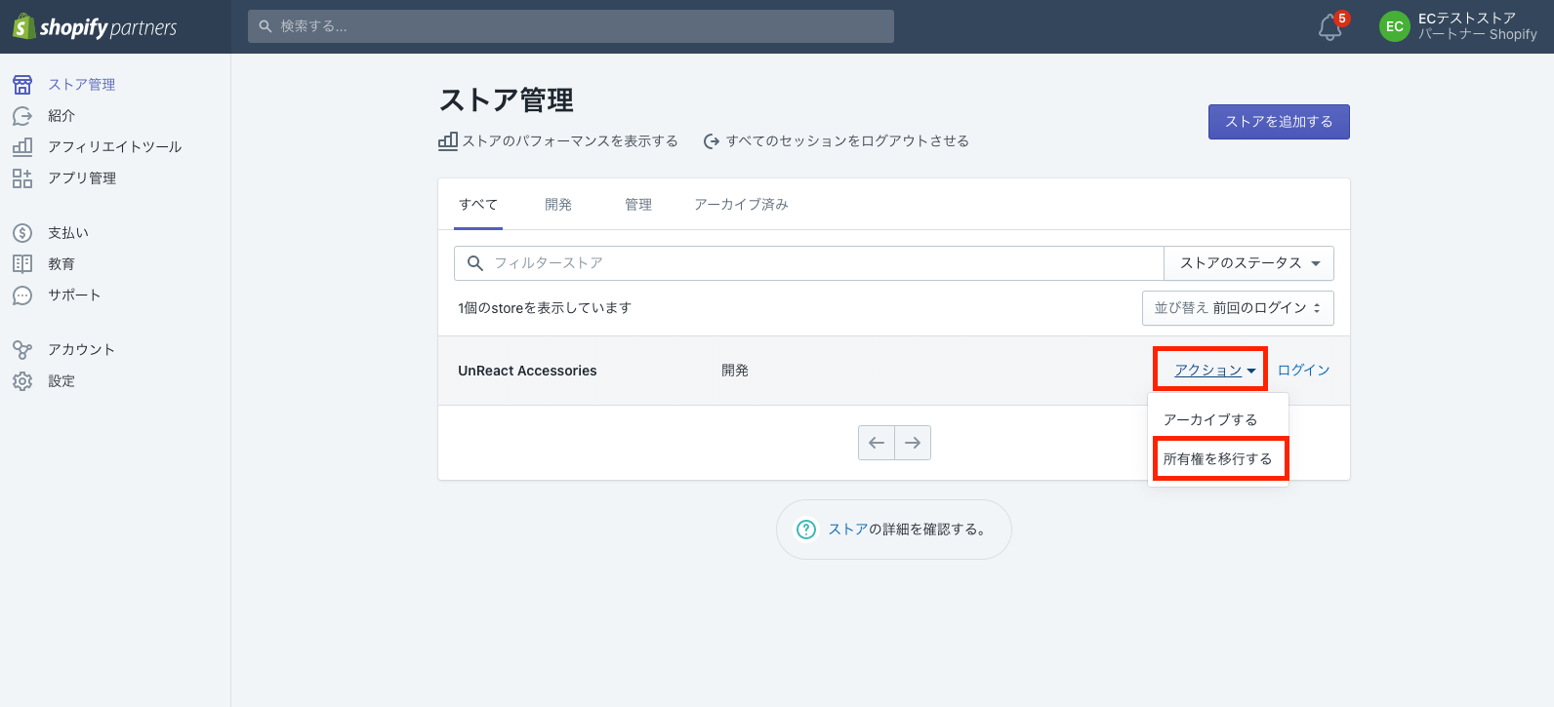Open 設定 in the sidebar

61,381
